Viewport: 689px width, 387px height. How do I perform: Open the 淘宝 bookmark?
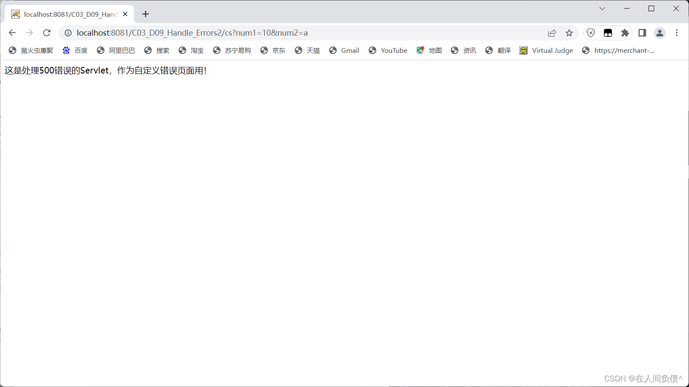(x=191, y=50)
